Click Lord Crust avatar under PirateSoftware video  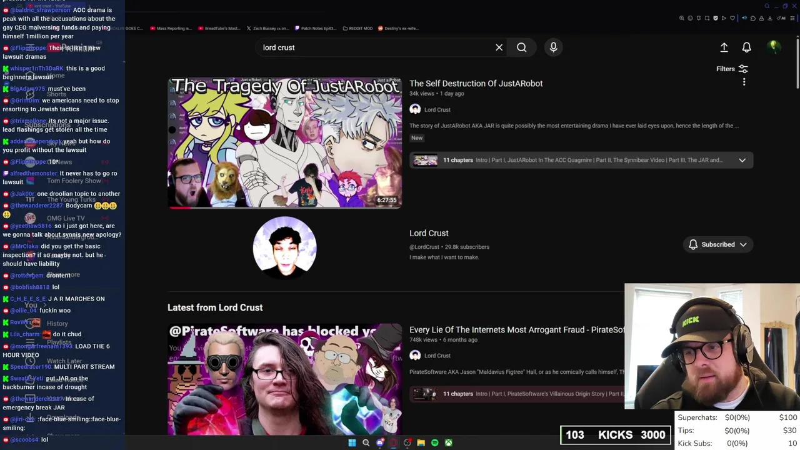click(x=415, y=356)
